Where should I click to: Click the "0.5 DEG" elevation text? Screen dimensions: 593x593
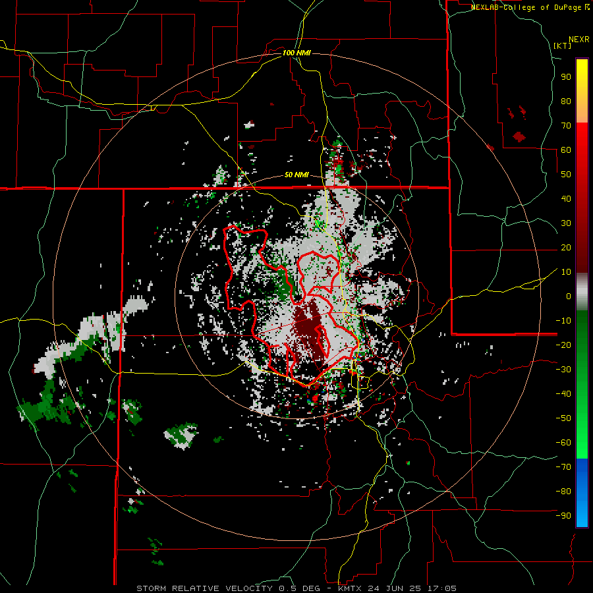tap(300, 588)
